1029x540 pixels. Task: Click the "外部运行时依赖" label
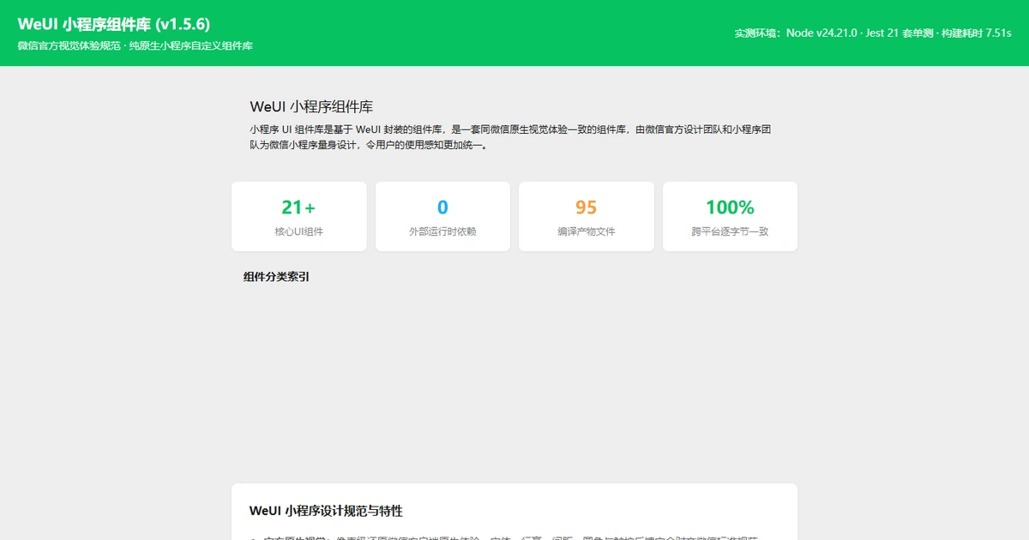442,231
